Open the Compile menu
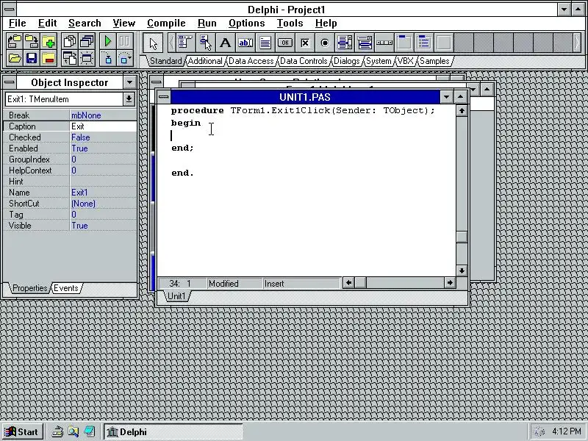 pyautogui.click(x=166, y=24)
